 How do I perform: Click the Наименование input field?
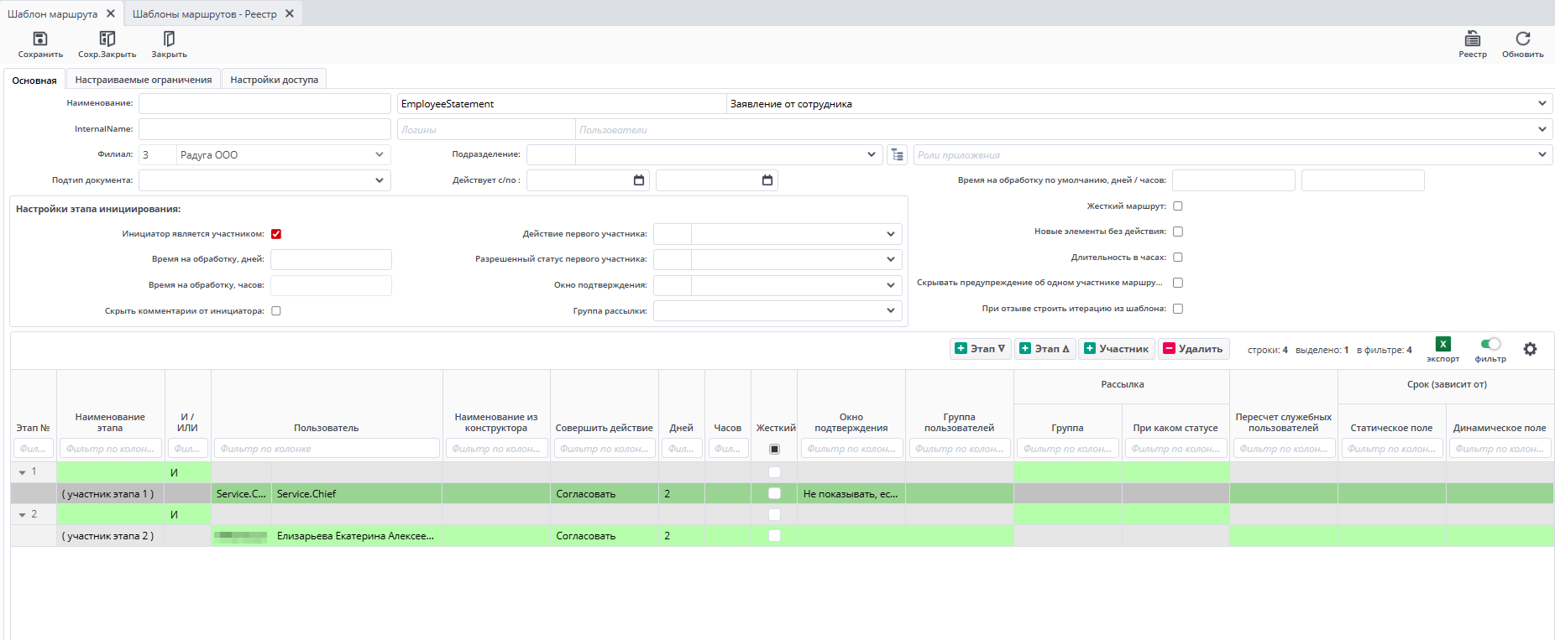264,104
